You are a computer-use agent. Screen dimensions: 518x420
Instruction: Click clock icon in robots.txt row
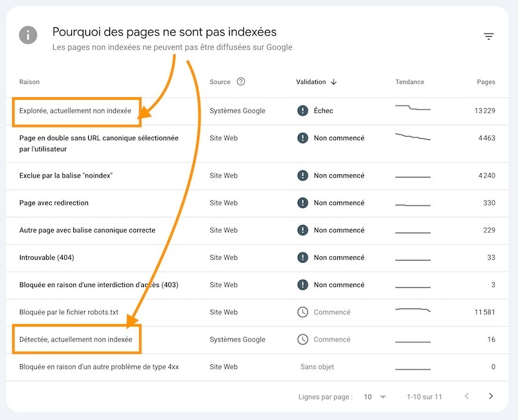302,312
